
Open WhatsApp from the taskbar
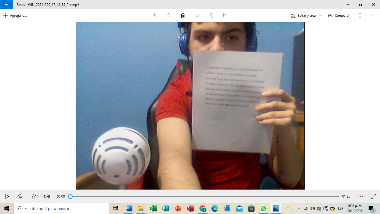tap(264, 208)
